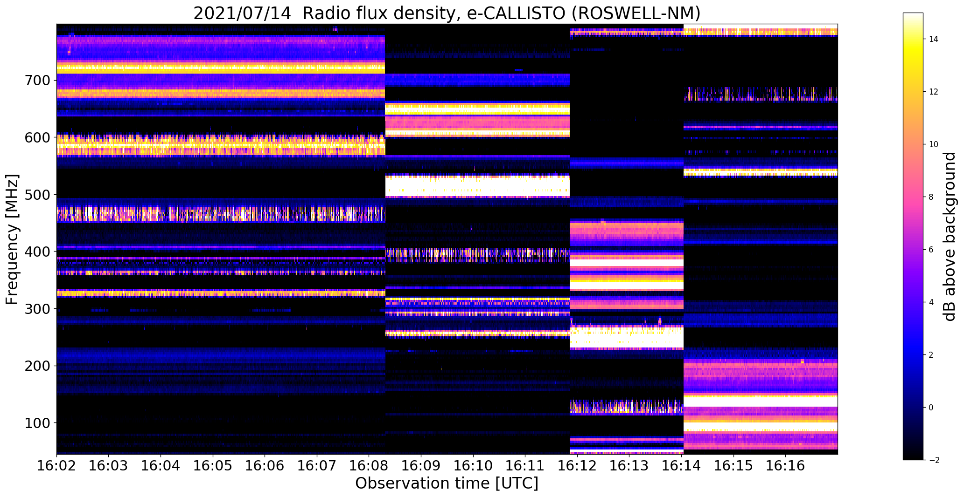The height and width of the screenshot is (497, 964).
Task: Click the 'Frequency [MHz]' y-axis label
Action: point(12,239)
